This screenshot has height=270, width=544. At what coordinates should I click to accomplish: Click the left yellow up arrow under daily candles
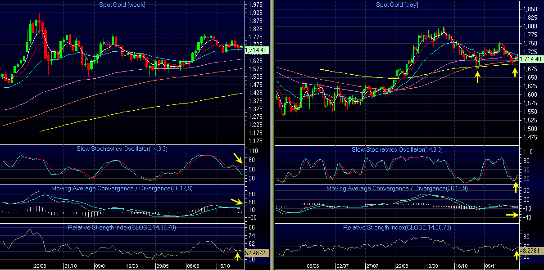tap(477, 77)
